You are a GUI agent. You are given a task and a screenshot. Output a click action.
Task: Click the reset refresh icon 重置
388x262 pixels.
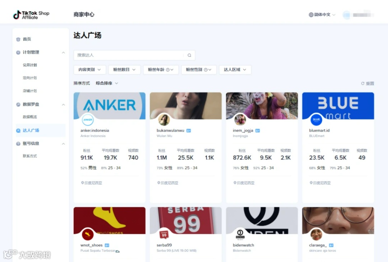click(x=363, y=83)
